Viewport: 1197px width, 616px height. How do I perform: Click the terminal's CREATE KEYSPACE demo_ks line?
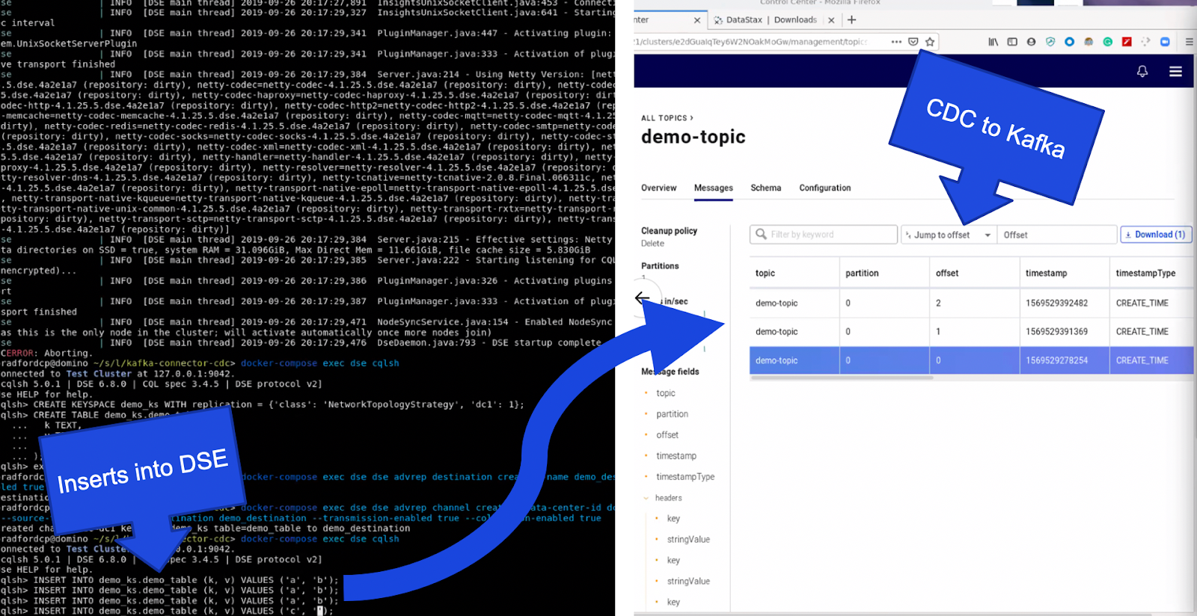click(x=263, y=404)
